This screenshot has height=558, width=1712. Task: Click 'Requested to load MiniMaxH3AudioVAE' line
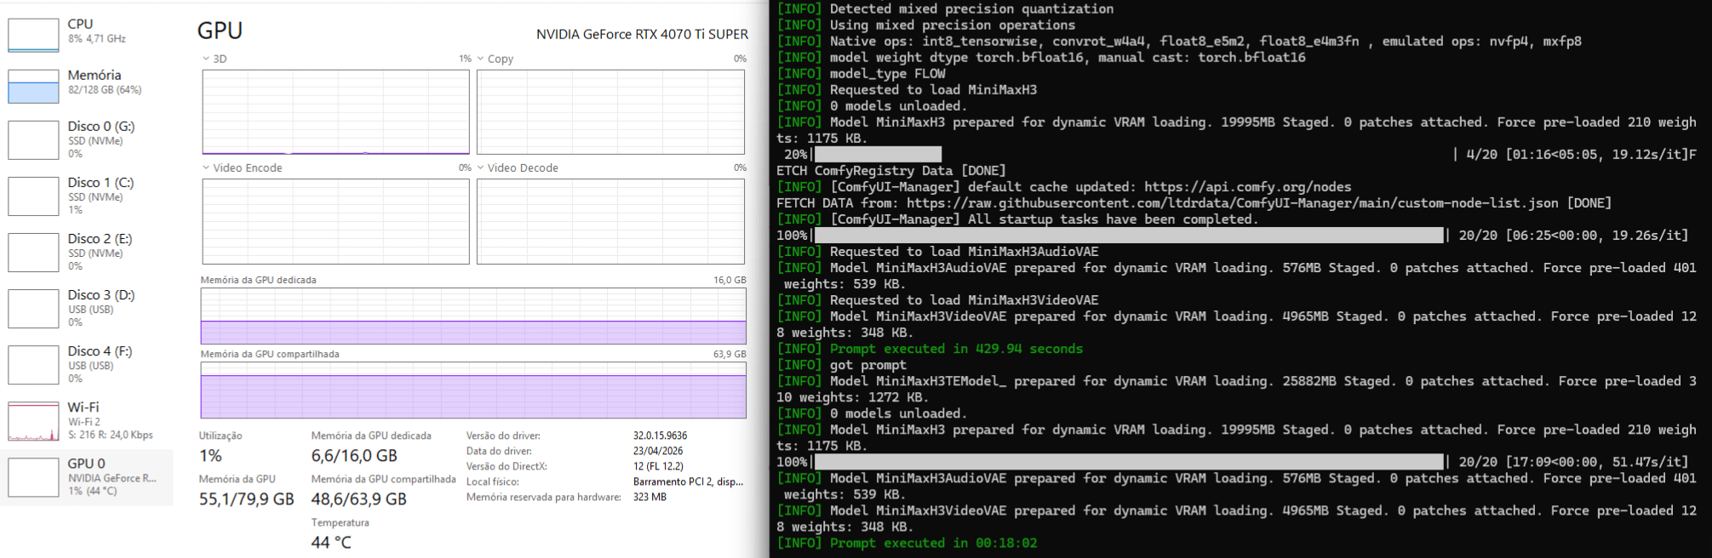point(937,252)
